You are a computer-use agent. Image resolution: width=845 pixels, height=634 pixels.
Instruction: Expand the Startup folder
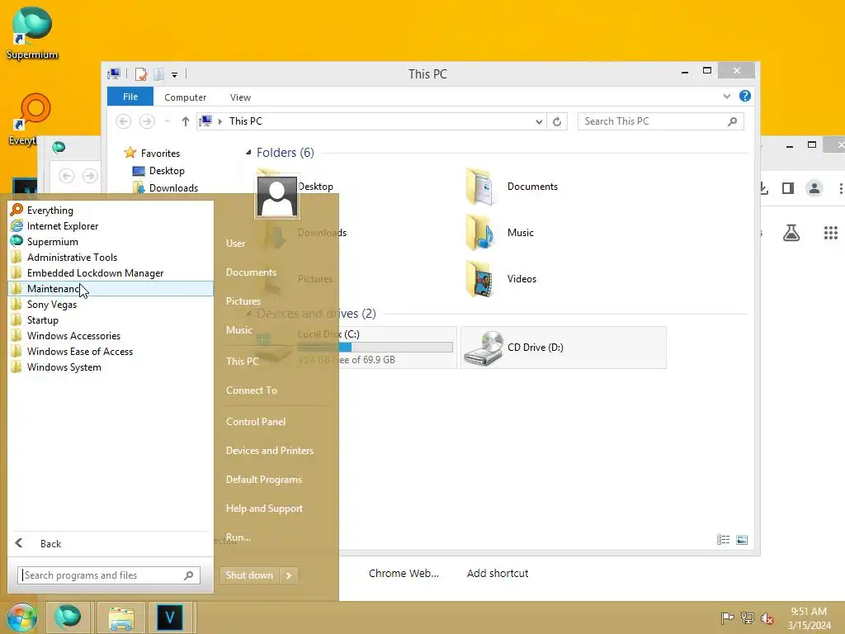point(111,319)
